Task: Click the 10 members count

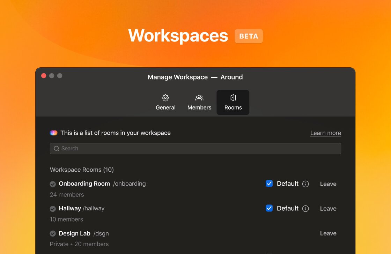Action: coord(66,219)
